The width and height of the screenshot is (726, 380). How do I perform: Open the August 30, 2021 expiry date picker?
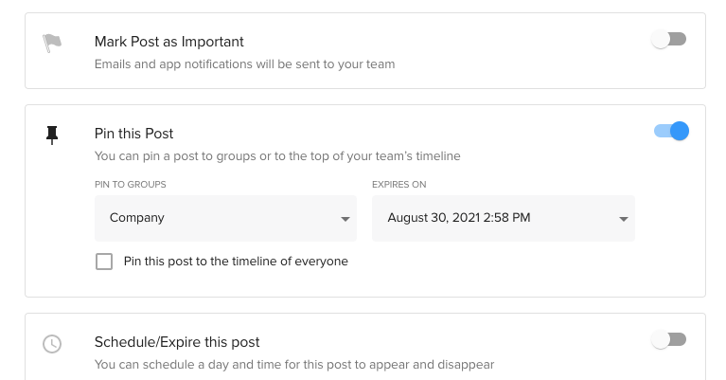[503, 218]
